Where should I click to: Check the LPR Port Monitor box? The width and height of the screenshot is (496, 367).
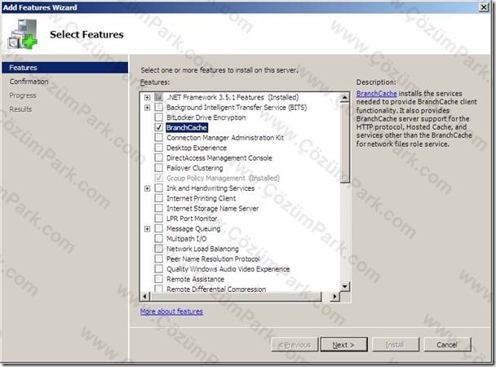[x=159, y=219]
